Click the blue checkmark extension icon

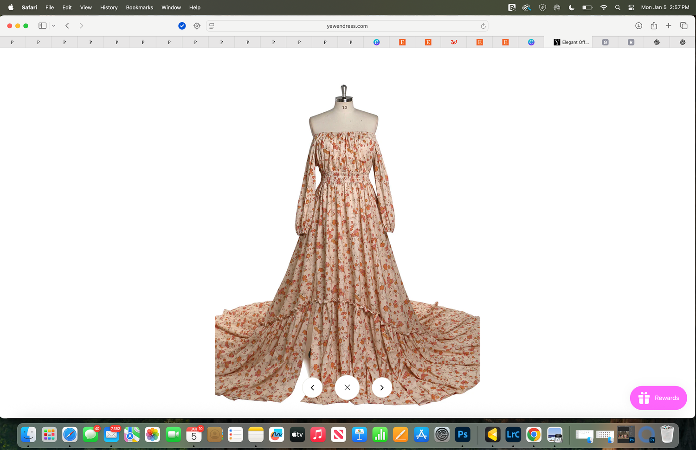[182, 26]
